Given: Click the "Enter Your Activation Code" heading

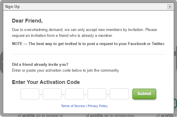Looking at the screenshot, I should click(46, 82).
